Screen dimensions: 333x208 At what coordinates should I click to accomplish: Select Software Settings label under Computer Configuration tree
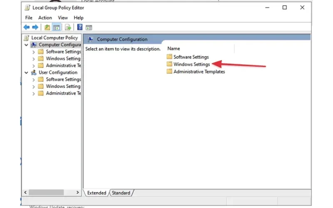coord(64,52)
